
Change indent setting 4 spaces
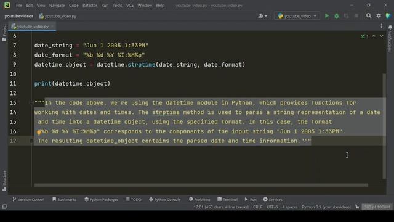[290, 207]
